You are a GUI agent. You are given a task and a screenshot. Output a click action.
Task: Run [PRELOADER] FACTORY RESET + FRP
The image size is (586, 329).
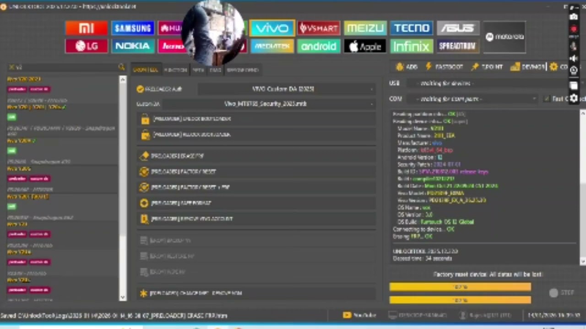click(256, 187)
